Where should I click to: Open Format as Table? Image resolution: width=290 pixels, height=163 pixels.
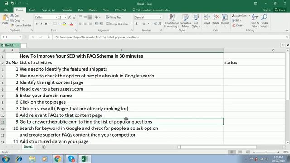[x=185, y=21]
